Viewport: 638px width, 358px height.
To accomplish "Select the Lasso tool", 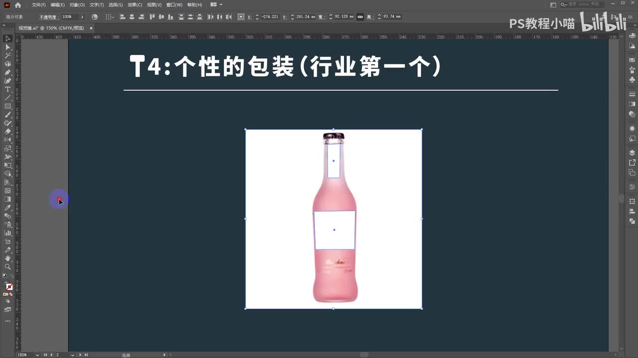I will pyautogui.click(x=7, y=64).
